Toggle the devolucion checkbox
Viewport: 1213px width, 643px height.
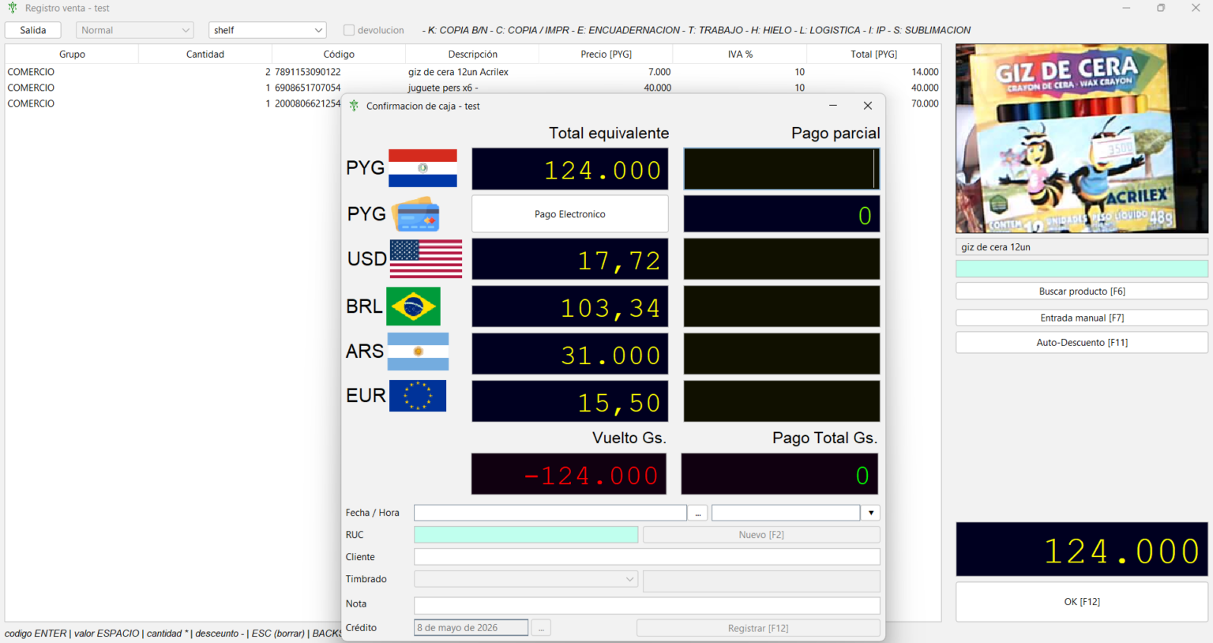point(349,30)
